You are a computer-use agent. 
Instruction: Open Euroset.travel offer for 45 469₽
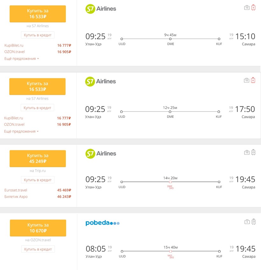click(x=16, y=190)
